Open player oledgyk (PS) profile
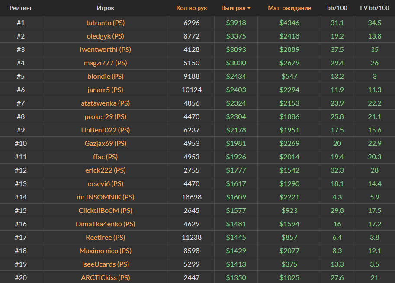Screen dimensions: 395x283 pos(106,36)
